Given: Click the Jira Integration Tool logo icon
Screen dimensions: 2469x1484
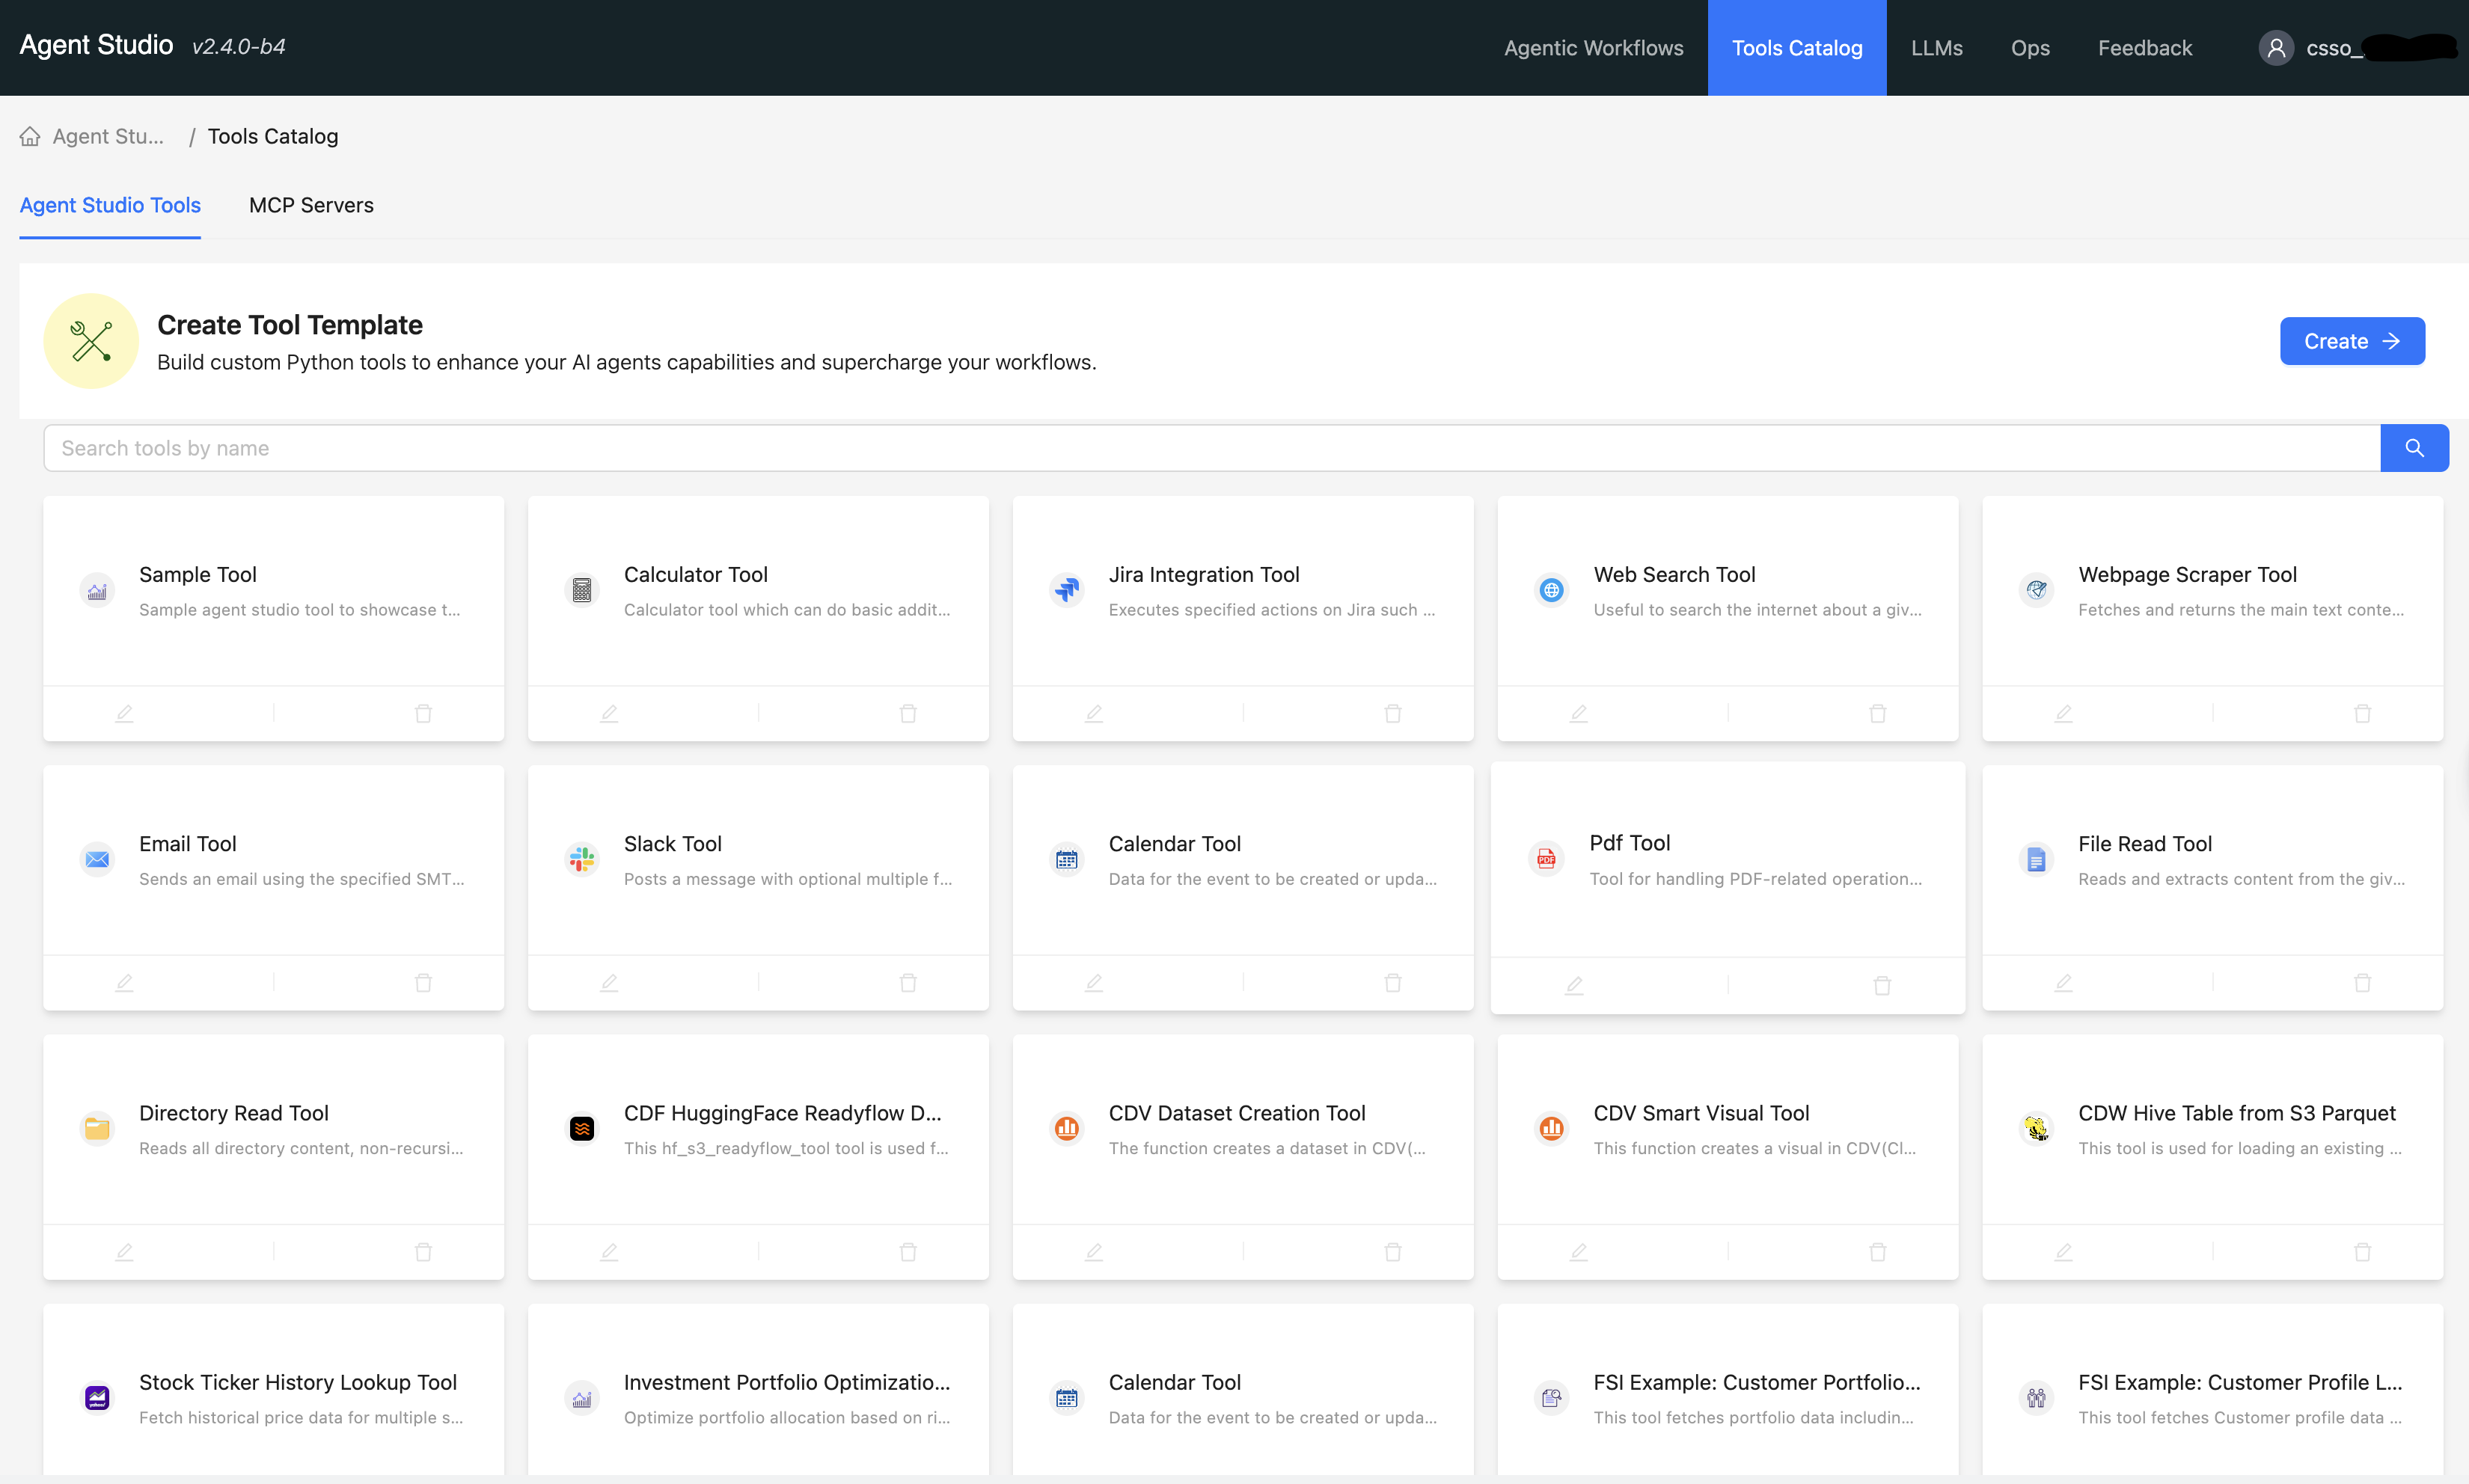Looking at the screenshot, I should click(x=1066, y=590).
